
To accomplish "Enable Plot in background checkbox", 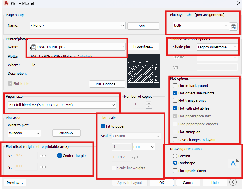I will [x=175, y=86].
